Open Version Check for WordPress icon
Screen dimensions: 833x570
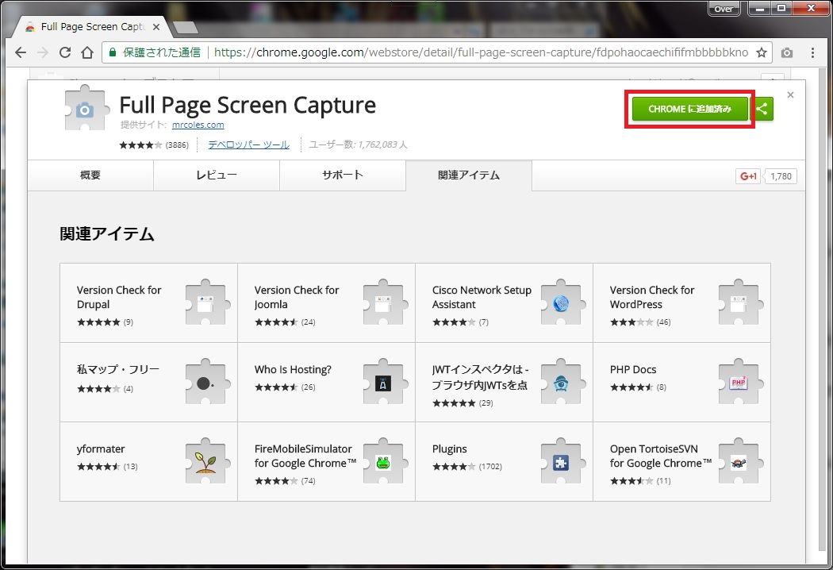(x=740, y=302)
